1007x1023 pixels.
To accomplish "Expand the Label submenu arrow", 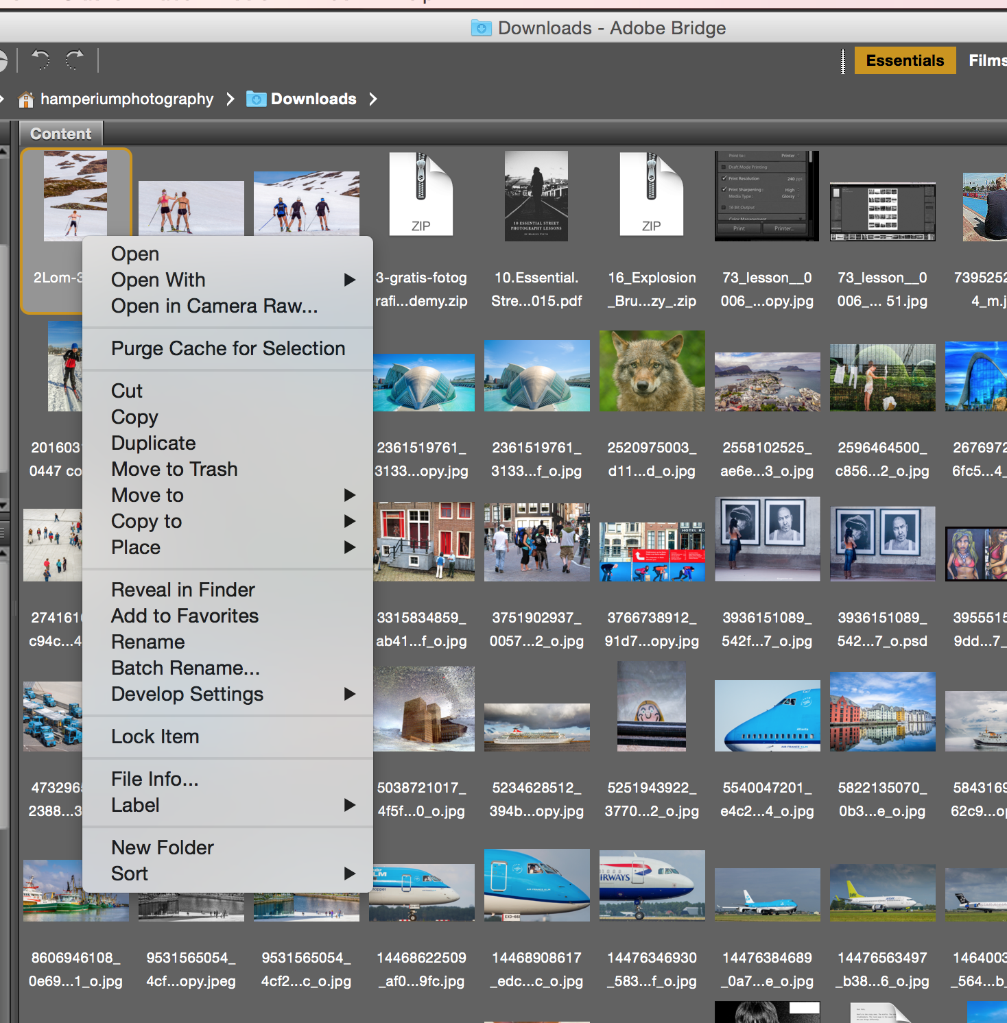I will pos(350,805).
